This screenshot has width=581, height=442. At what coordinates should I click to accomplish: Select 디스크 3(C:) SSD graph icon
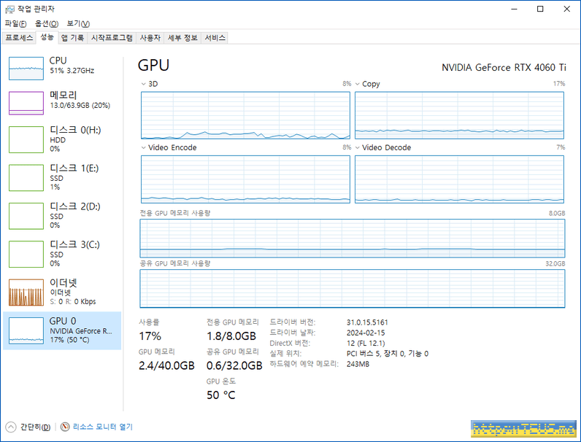coord(26,254)
